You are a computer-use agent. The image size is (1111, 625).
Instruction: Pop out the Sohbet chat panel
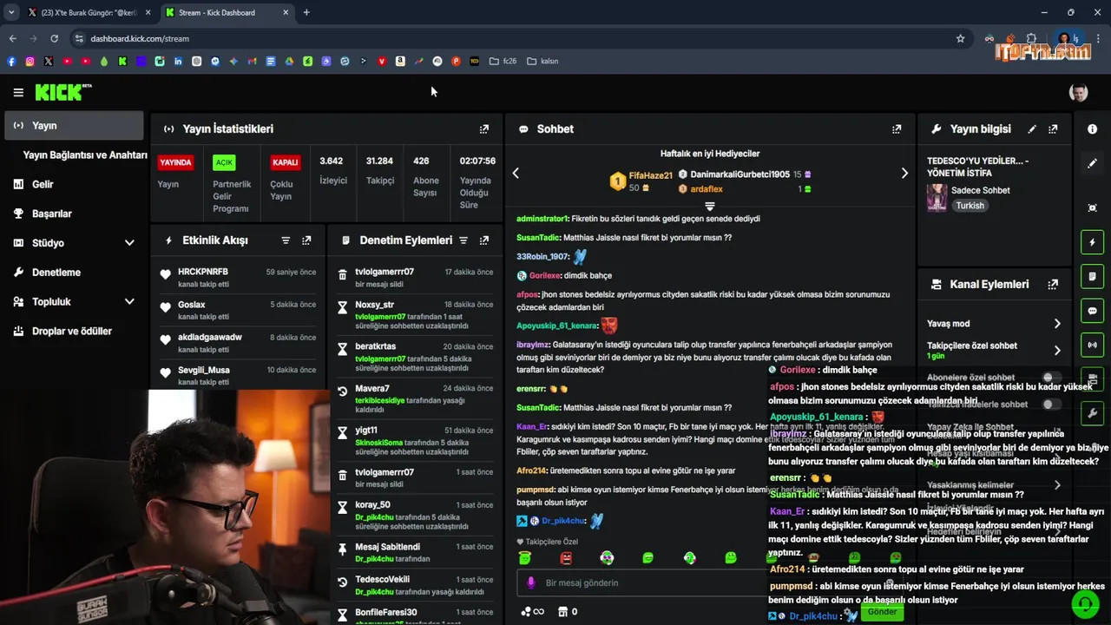(x=897, y=129)
